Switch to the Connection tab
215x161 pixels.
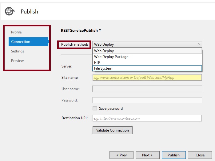point(21,42)
